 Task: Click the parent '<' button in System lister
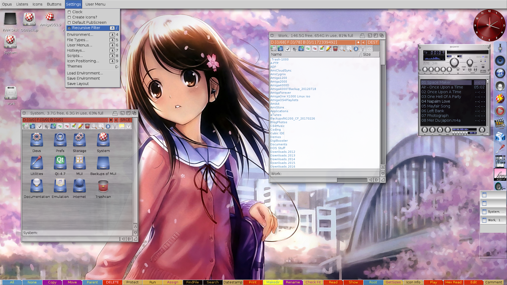116,120
